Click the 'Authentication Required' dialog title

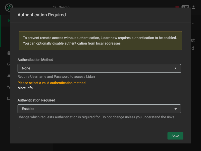tap(42, 15)
